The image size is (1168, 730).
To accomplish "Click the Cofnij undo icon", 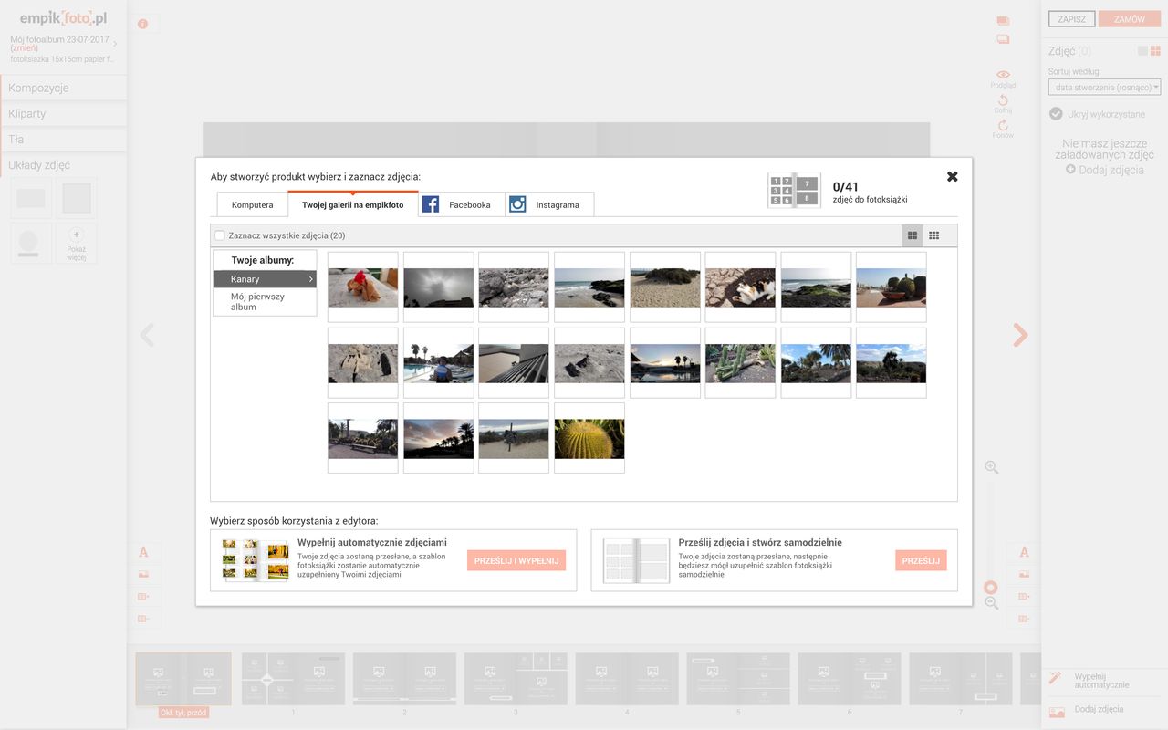I will point(1003,100).
